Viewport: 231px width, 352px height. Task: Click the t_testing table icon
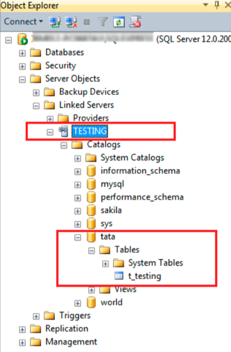coord(119,275)
